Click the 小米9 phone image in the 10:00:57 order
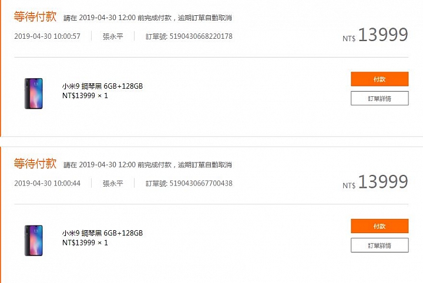This screenshot has height=283, width=423. coord(33,93)
